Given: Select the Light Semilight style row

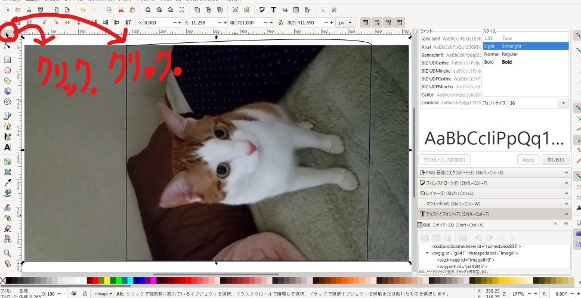Looking at the screenshot, I should [x=526, y=46].
